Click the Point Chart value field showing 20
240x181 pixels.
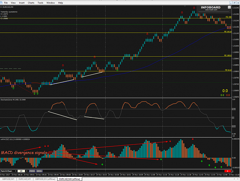[x=21, y=171]
